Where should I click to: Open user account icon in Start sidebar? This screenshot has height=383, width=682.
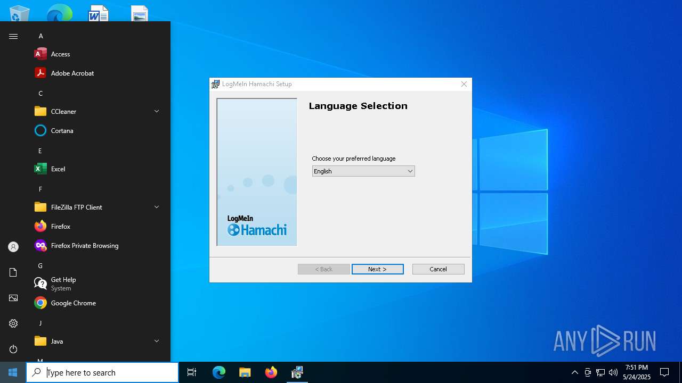13,247
